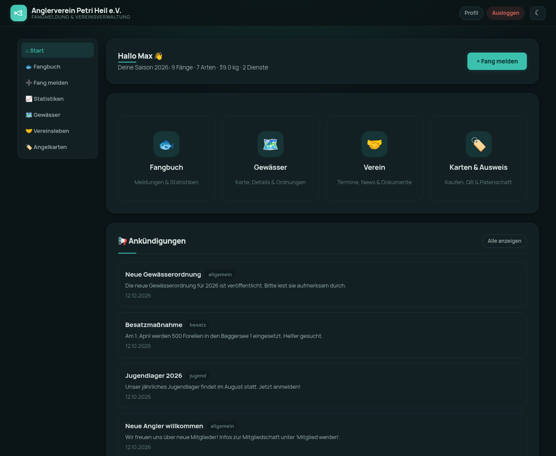556x456 pixels.
Task: Open Fang melden in the sidebar
Action: pos(57,83)
